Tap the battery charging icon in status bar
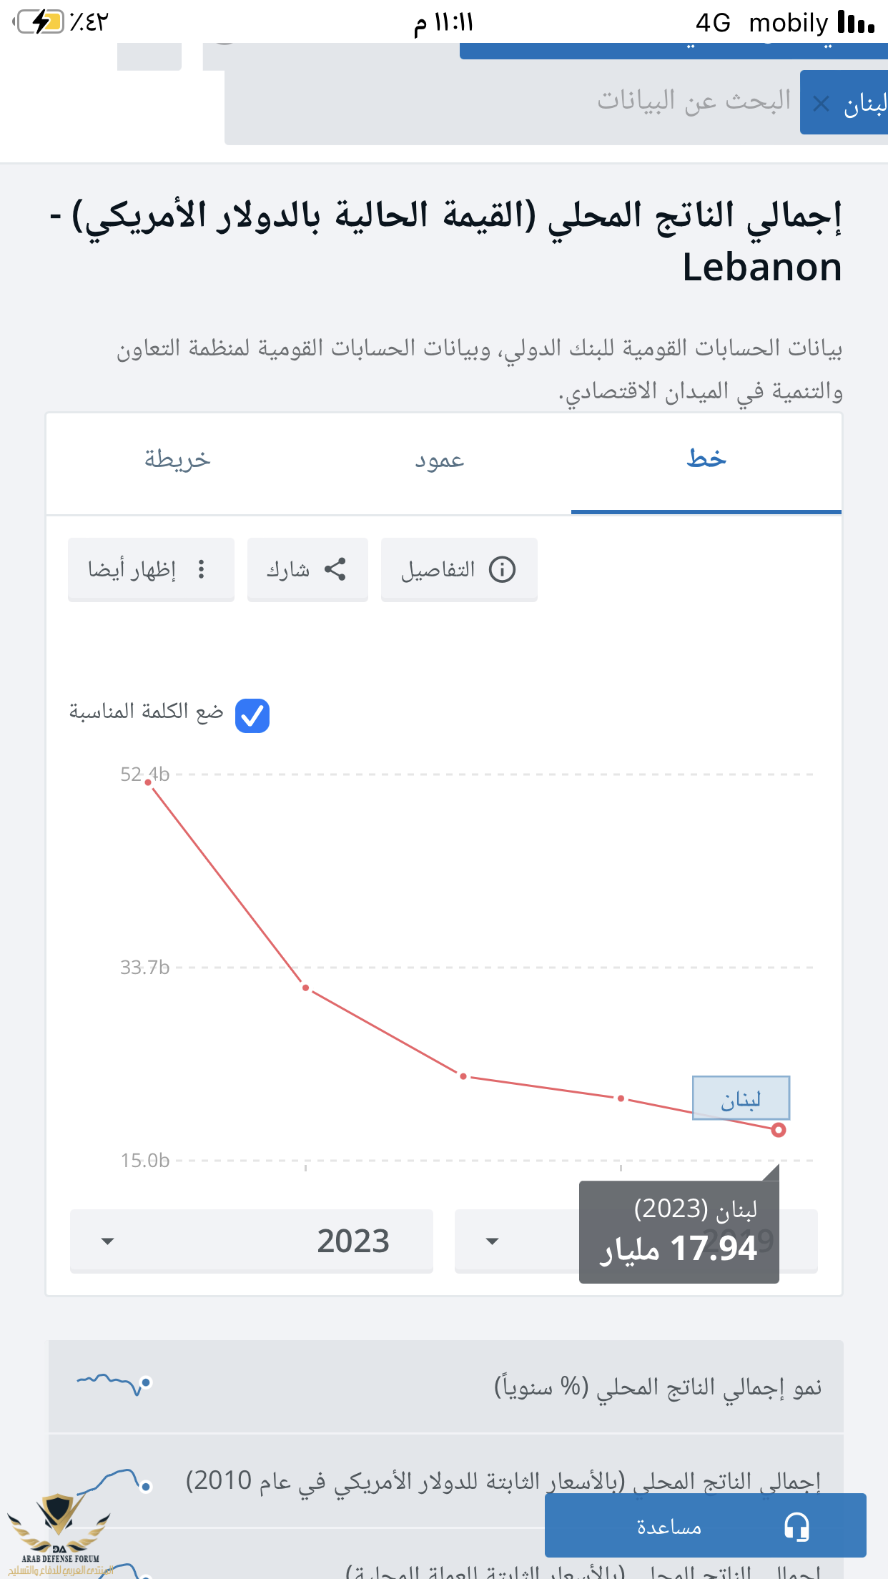The image size is (888, 1579). [x=40, y=22]
